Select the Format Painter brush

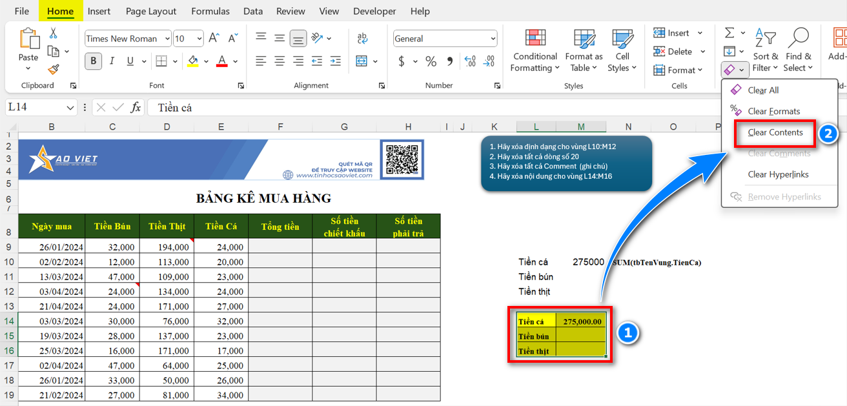(x=53, y=69)
